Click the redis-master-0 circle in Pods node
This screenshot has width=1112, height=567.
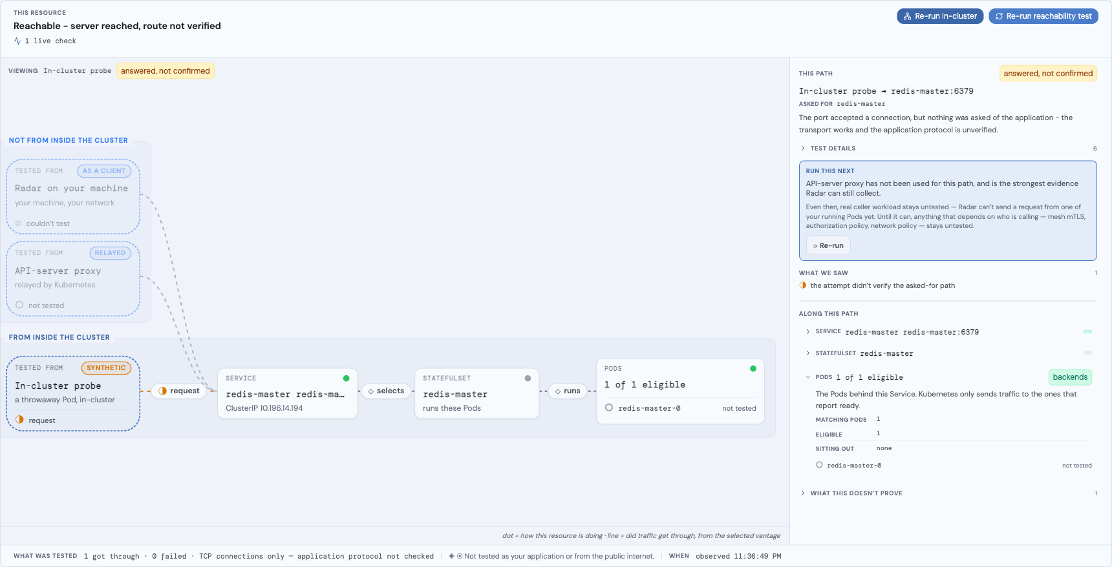tap(609, 407)
